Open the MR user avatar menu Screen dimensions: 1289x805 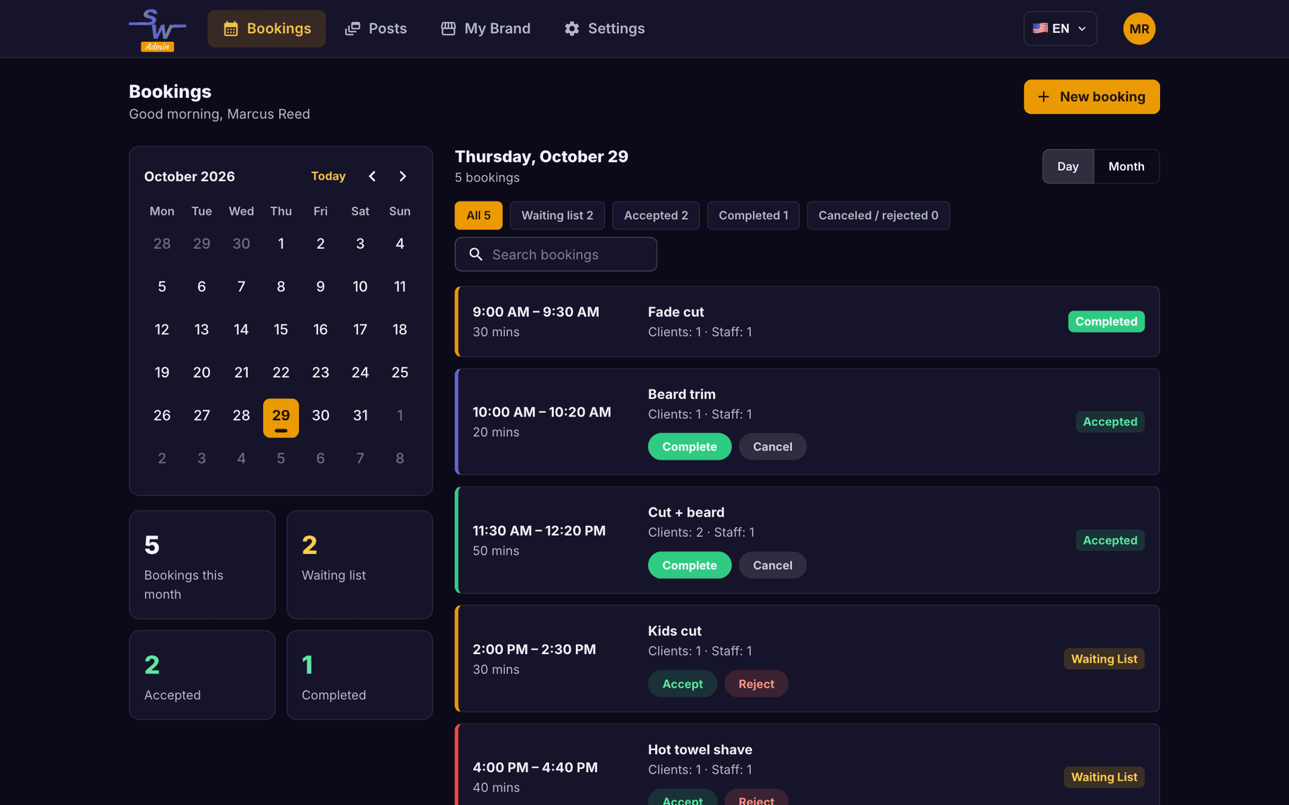click(1139, 29)
